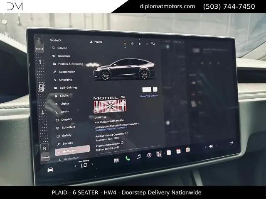Tap the Model X vehicle image
This screenshot has height=199, width=266.
[x=124, y=69]
